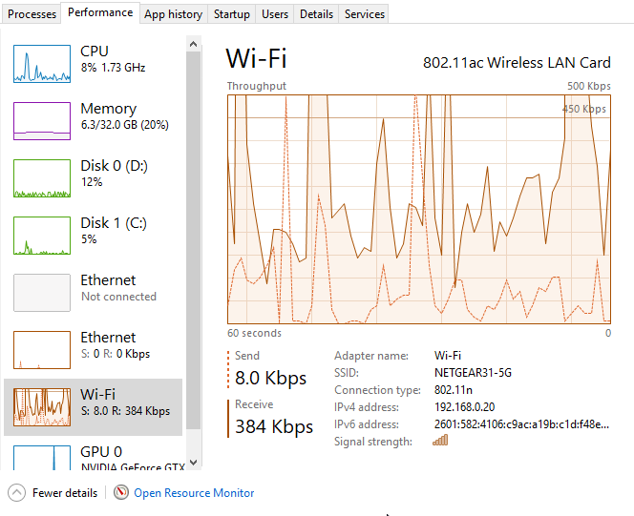Switch to the Users tab
634x516 pixels.
tap(275, 14)
